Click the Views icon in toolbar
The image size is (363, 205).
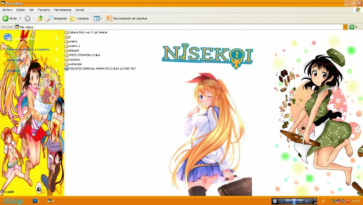click(96, 18)
